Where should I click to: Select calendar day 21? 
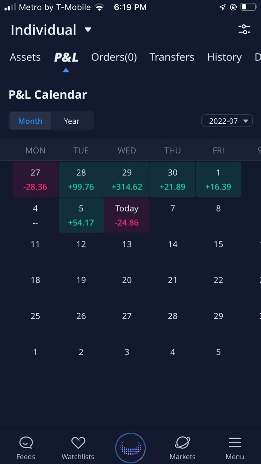click(172, 280)
